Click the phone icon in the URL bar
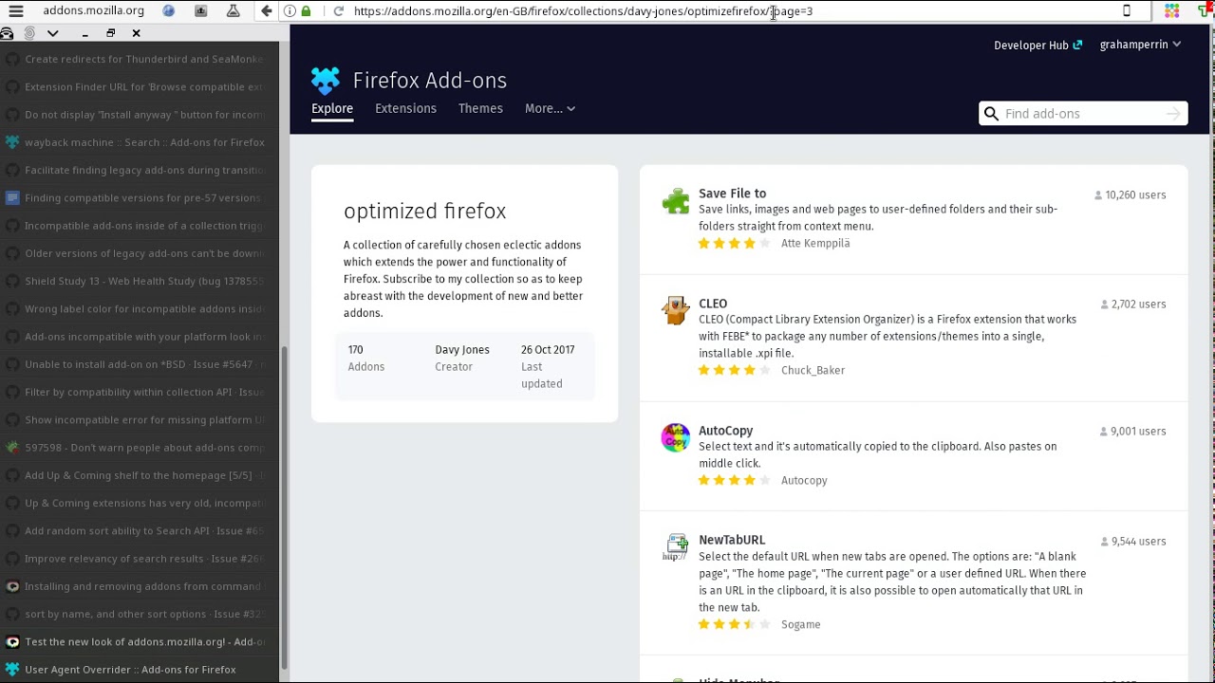Image resolution: width=1215 pixels, height=683 pixels. point(1127,11)
